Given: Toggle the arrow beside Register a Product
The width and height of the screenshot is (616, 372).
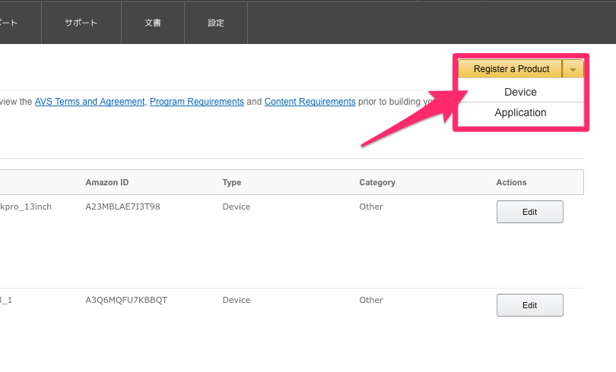Looking at the screenshot, I should (x=573, y=69).
